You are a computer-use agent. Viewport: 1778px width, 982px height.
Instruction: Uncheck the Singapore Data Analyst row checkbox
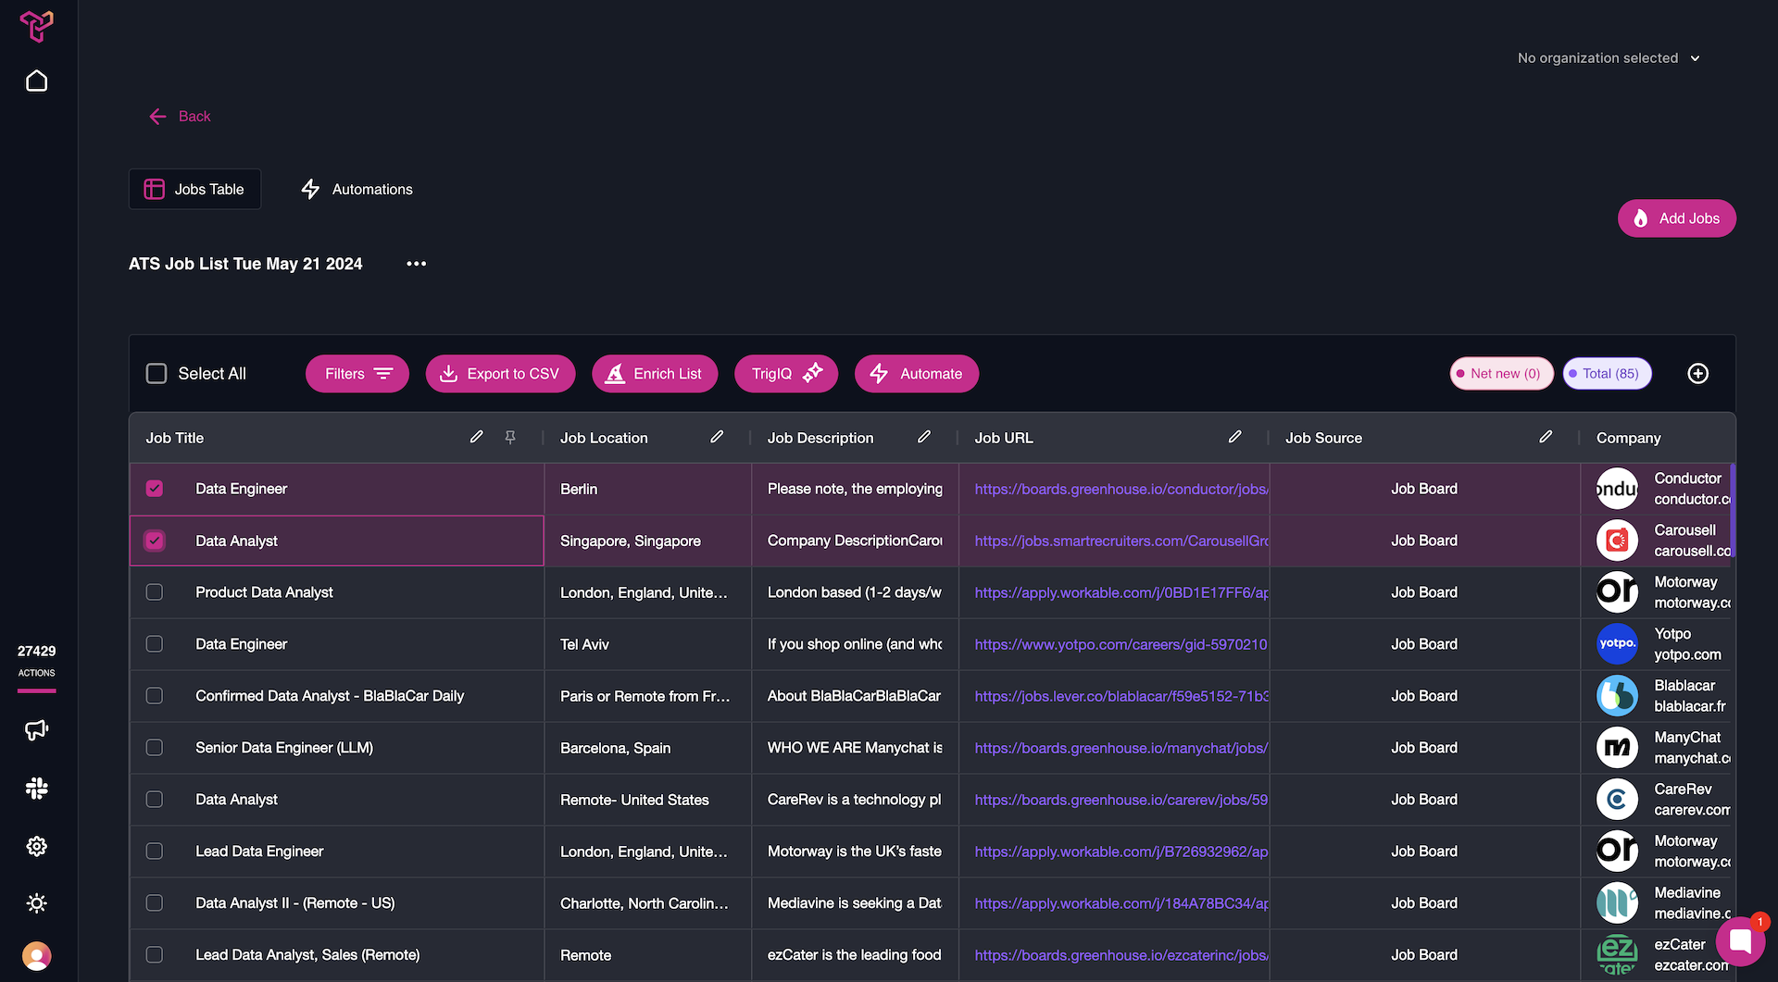coord(155,541)
